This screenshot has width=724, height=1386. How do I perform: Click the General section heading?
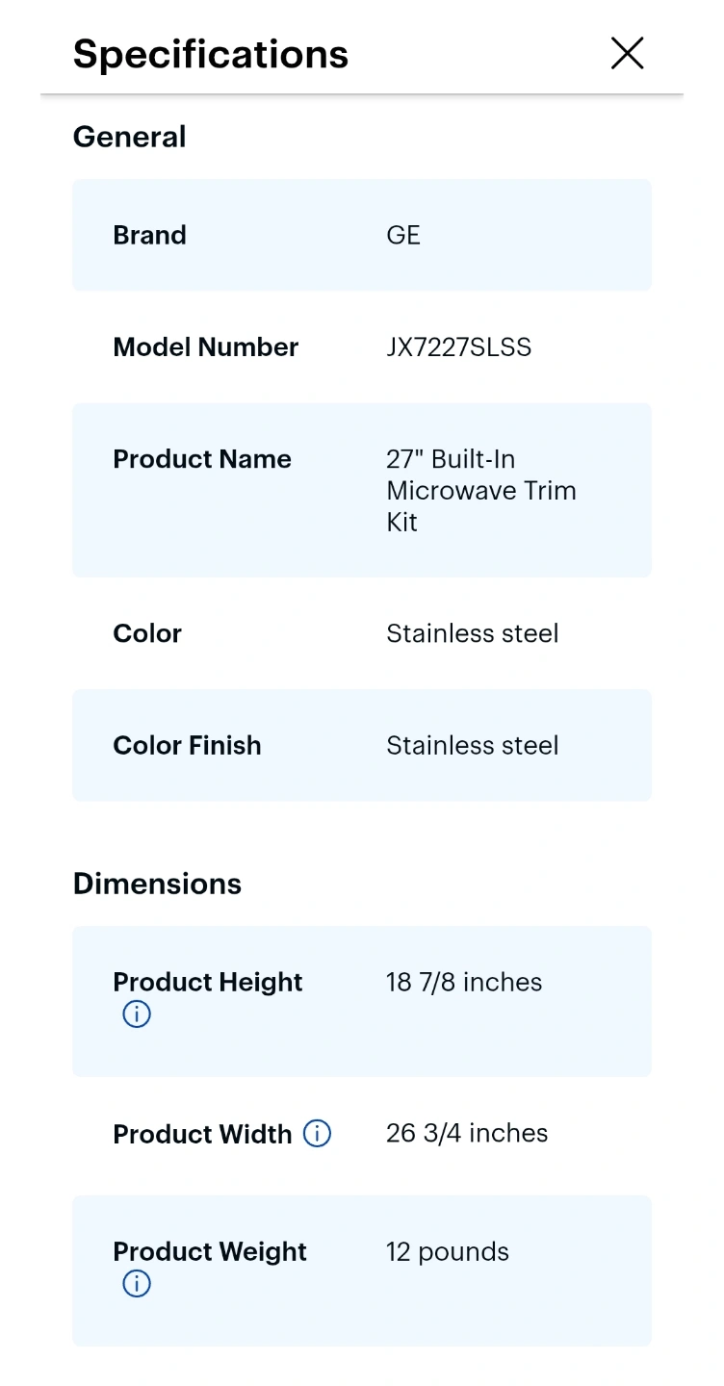130,137
